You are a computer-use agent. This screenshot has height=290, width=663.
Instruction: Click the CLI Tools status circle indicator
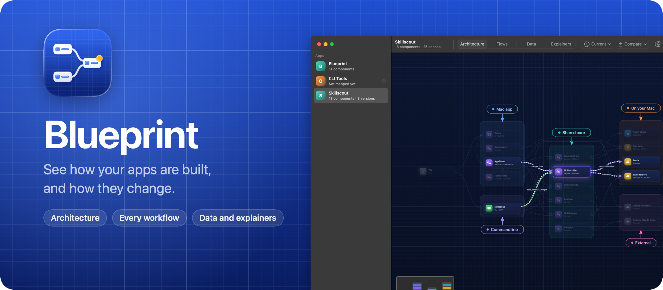click(384, 81)
